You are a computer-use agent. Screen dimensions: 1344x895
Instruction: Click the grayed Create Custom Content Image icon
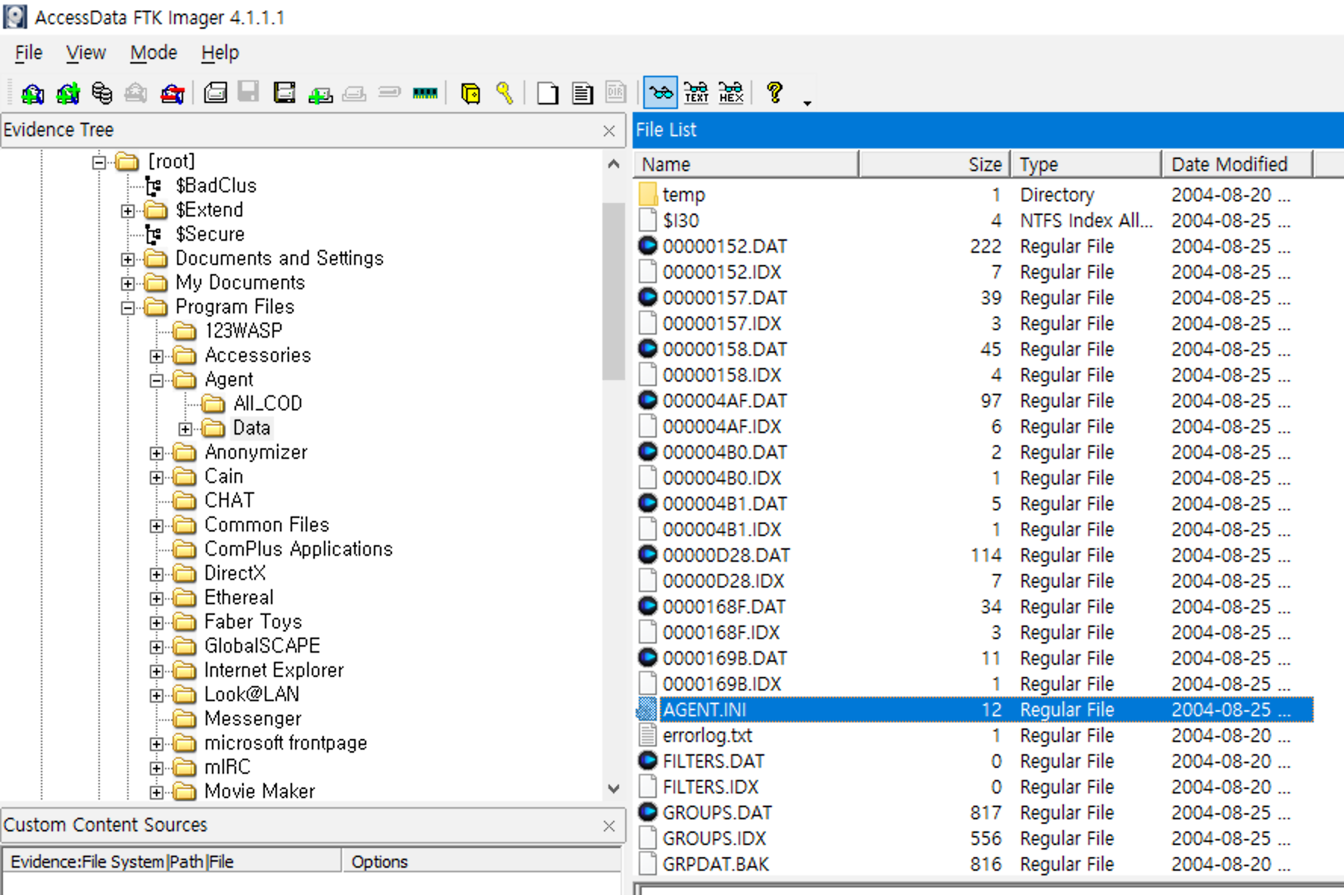click(354, 93)
